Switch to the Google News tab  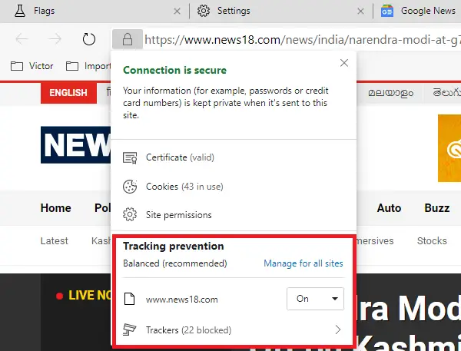point(419,12)
